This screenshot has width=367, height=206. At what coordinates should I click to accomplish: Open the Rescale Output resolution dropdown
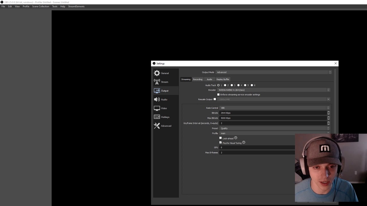[274, 99]
